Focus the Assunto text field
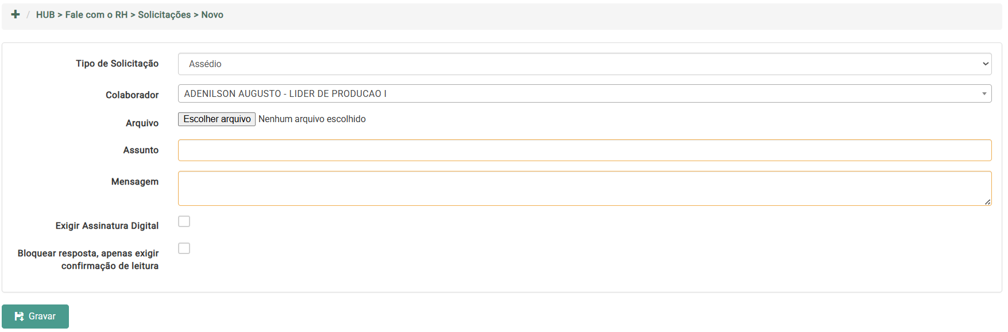Image resolution: width=1008 pixels, height=332 pixels. tap(584, 150)
